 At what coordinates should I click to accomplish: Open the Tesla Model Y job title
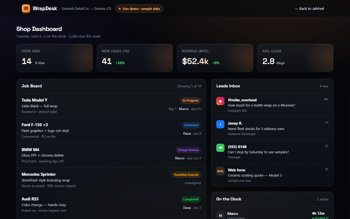(34, 100)
